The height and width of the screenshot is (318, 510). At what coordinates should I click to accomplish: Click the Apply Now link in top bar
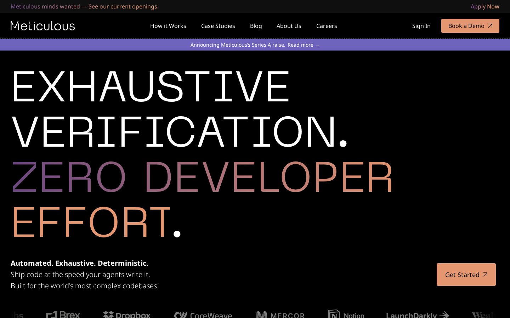(485, 6)
